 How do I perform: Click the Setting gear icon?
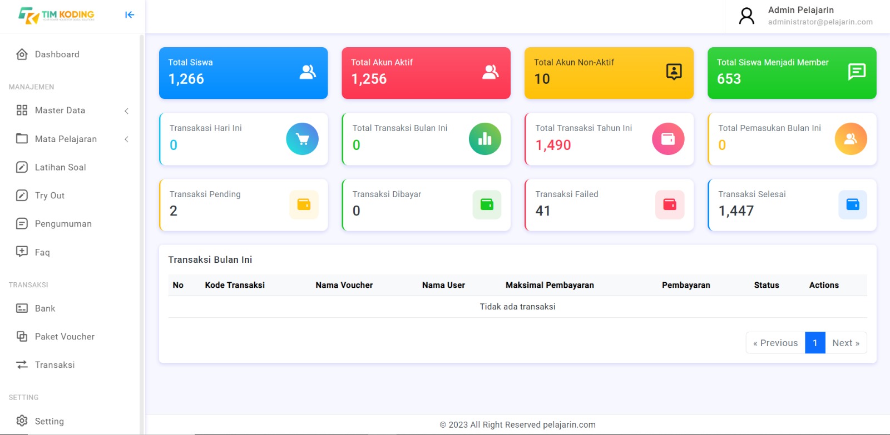click(x=22, y=421)
